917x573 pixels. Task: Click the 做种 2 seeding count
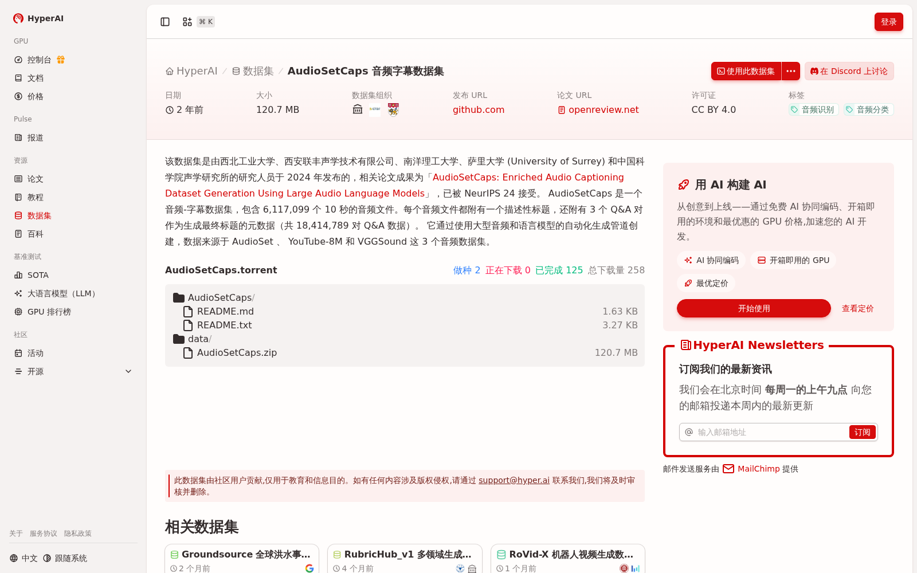[467, 270]
